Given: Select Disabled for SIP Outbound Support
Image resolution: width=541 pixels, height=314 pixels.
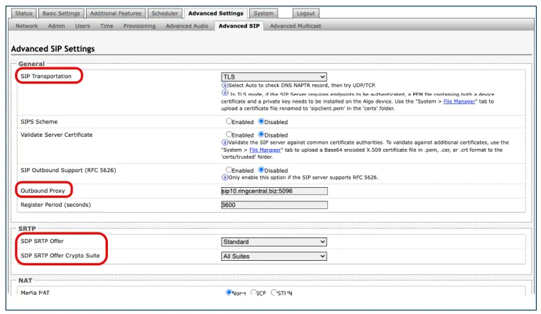Looking at the screenshot, I should pyautogui.click(x=261, y=169).
